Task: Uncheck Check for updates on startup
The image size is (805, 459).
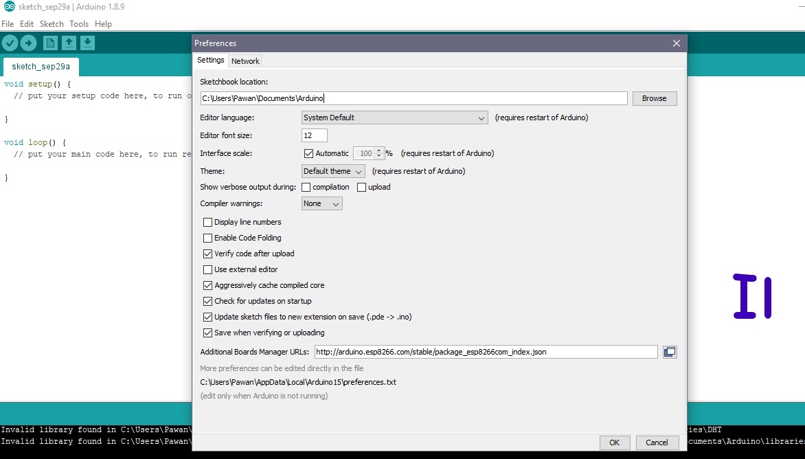Action: click(207, 302)
